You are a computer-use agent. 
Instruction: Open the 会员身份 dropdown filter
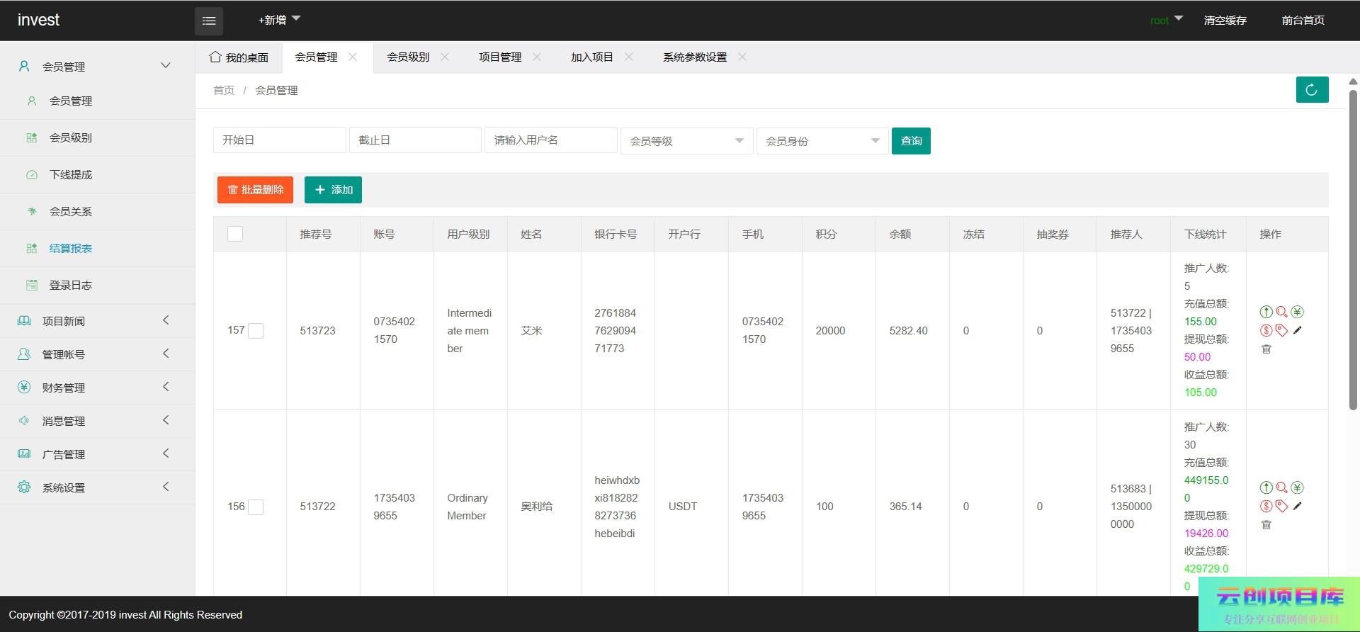pos(822,141)
